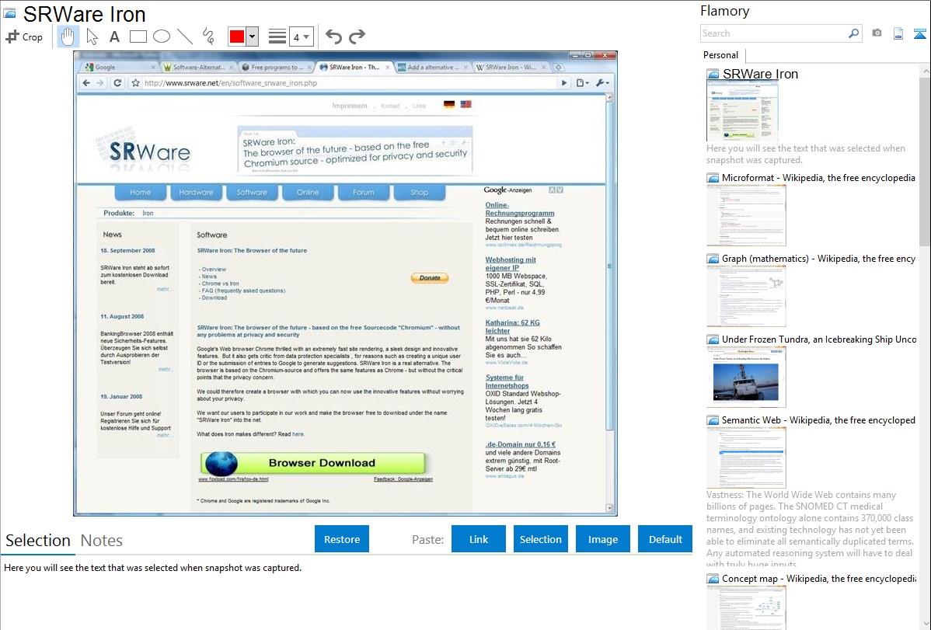Image resolution: width=931 pixels, height=630 pixels.
Task: Click the icon beside Concept map title
Action: 713,578
